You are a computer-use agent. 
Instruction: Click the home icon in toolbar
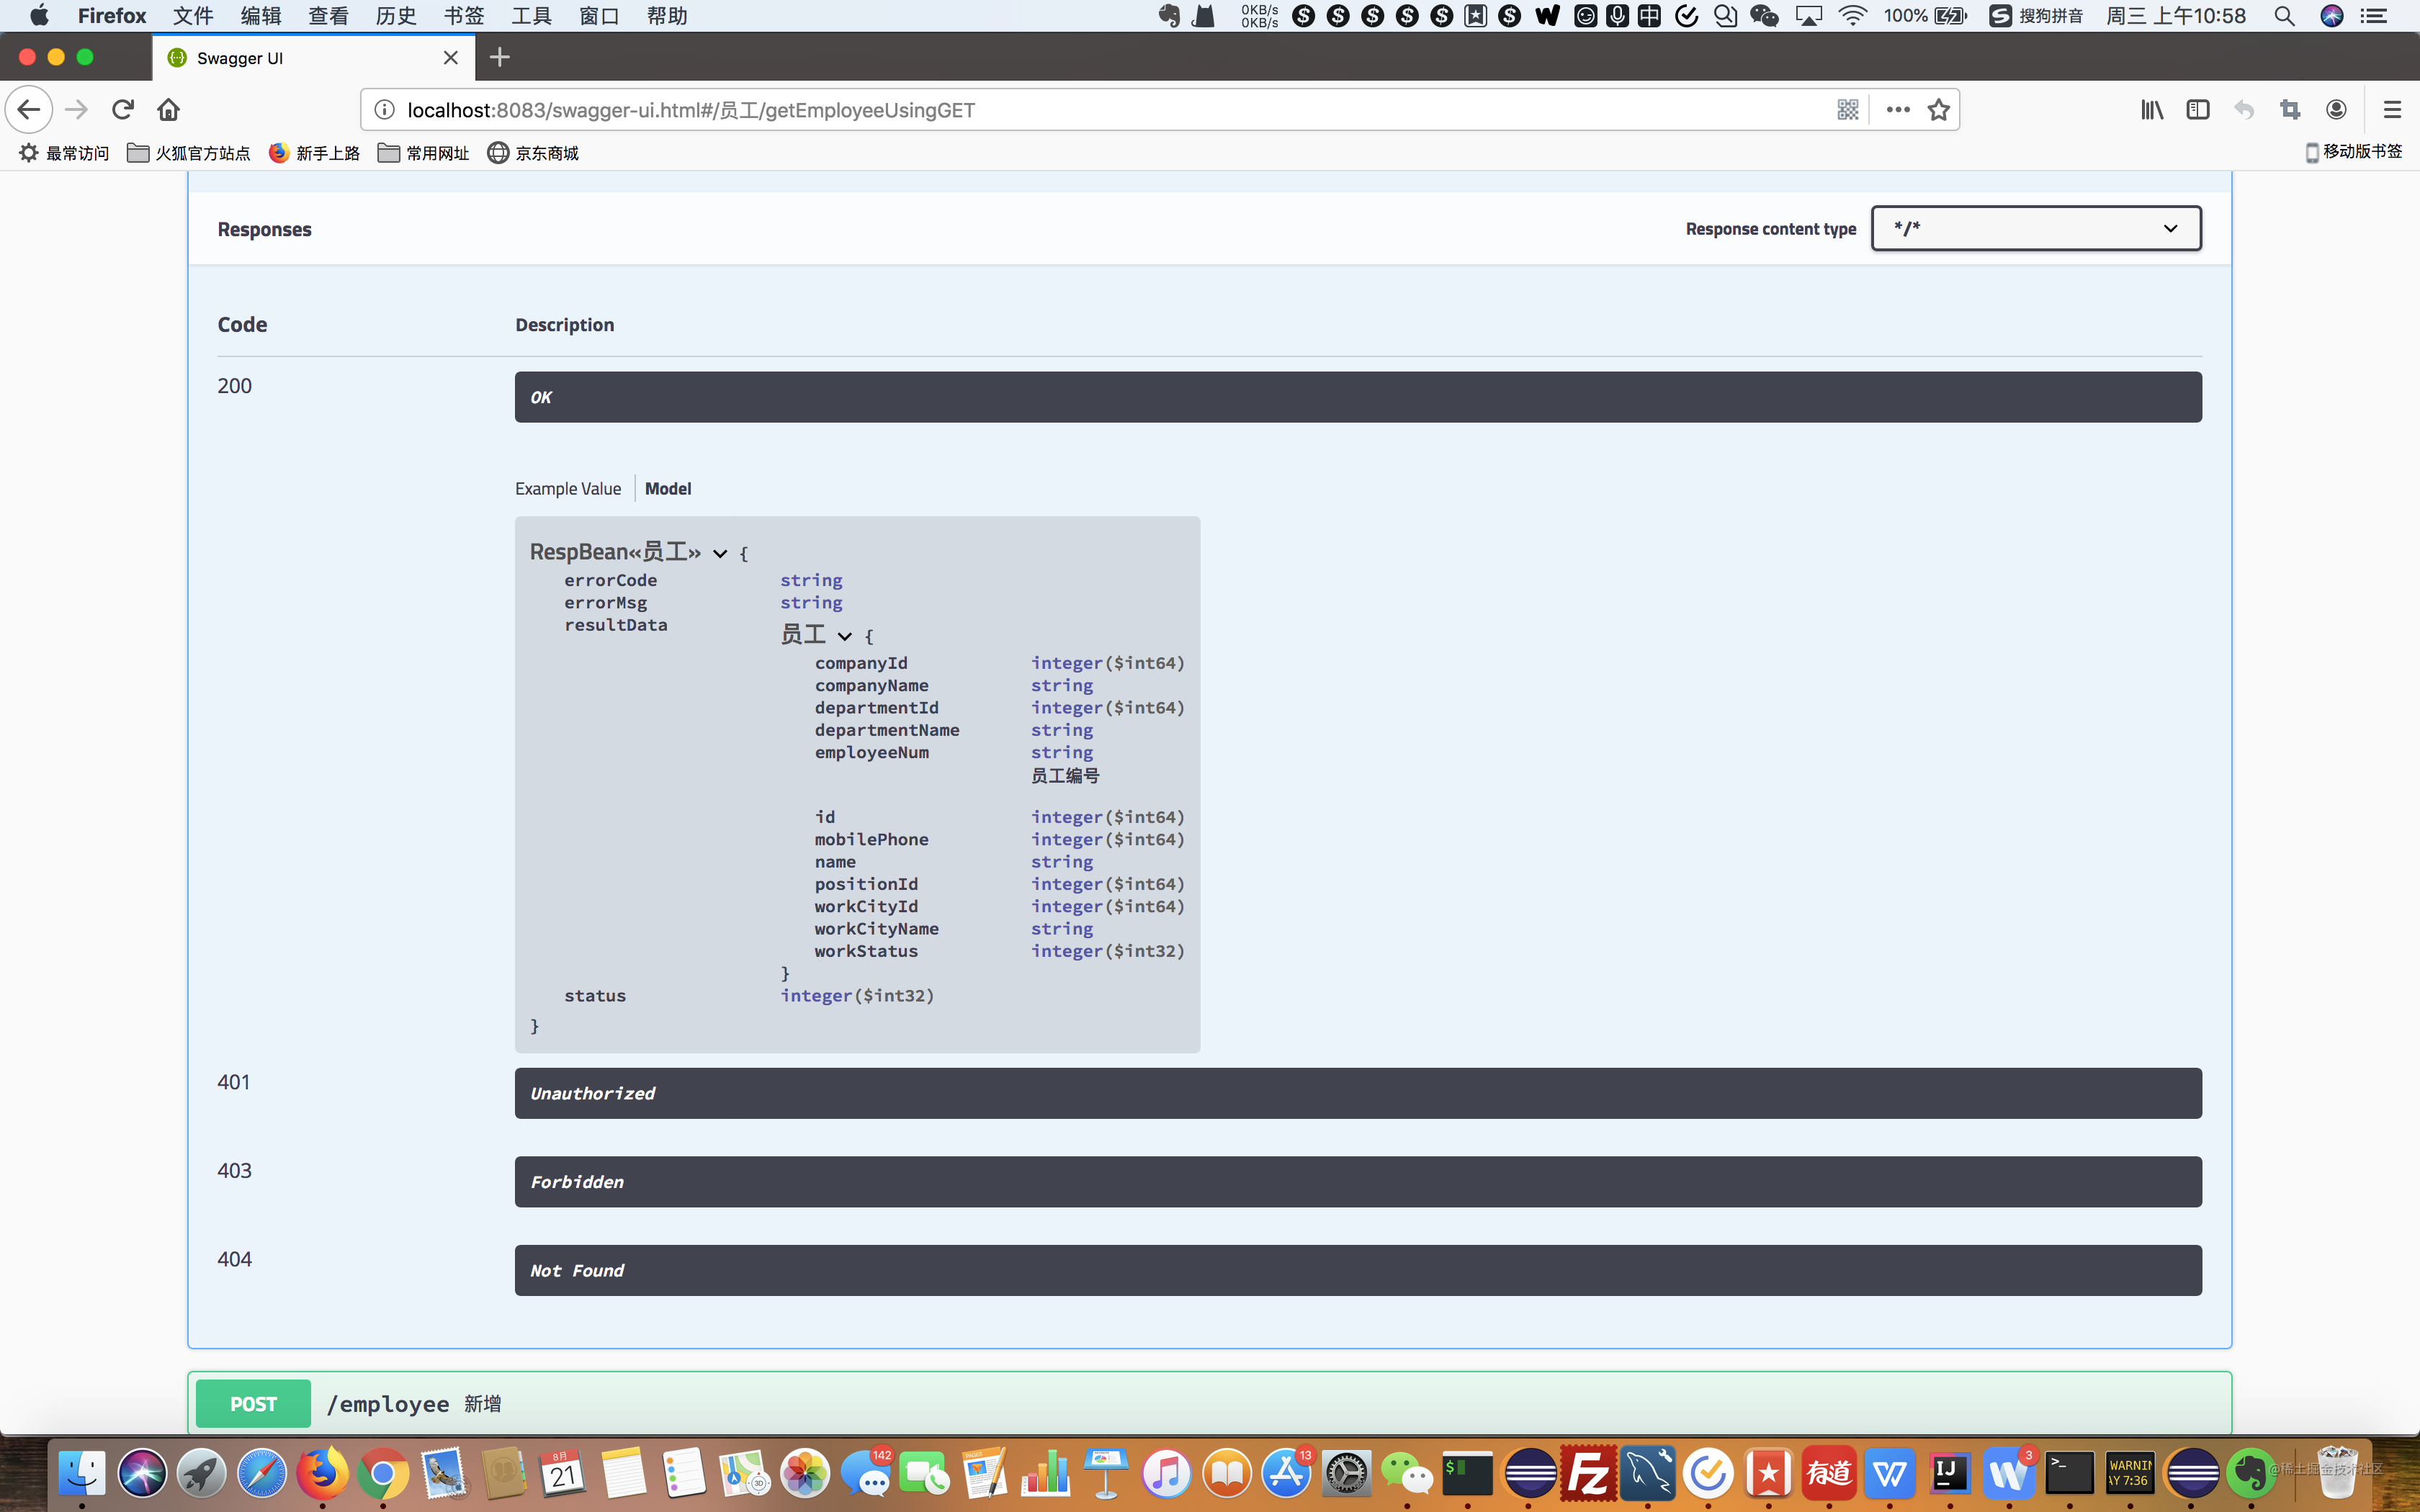pyautogui.click(x=168, y=110)
